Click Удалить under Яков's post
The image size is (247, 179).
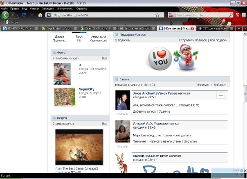coord(165,111)
